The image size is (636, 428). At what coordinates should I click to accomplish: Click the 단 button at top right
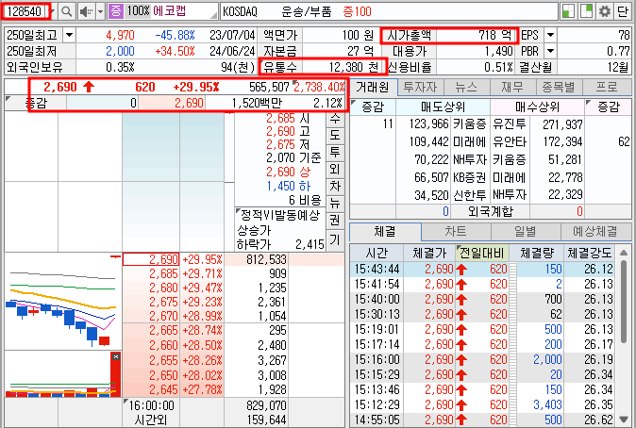point(623,11)
